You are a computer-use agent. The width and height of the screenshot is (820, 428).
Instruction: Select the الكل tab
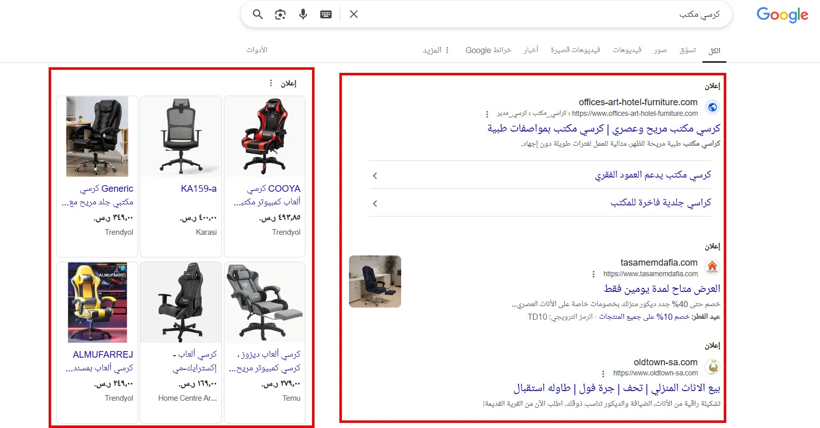714,51
